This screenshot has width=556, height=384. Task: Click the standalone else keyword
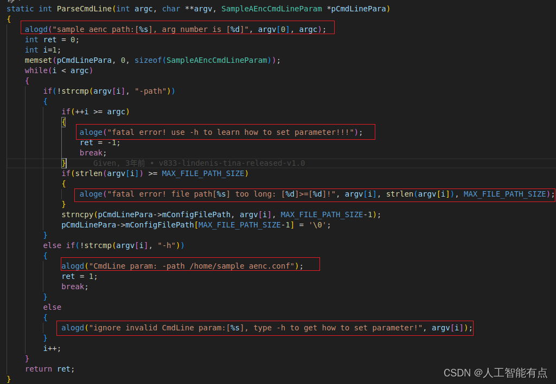point(52,307)
